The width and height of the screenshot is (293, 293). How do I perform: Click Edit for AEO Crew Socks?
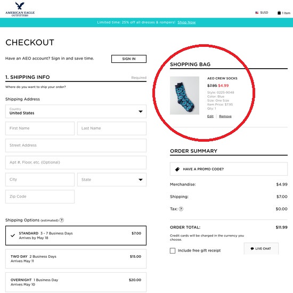click(210, 116)
